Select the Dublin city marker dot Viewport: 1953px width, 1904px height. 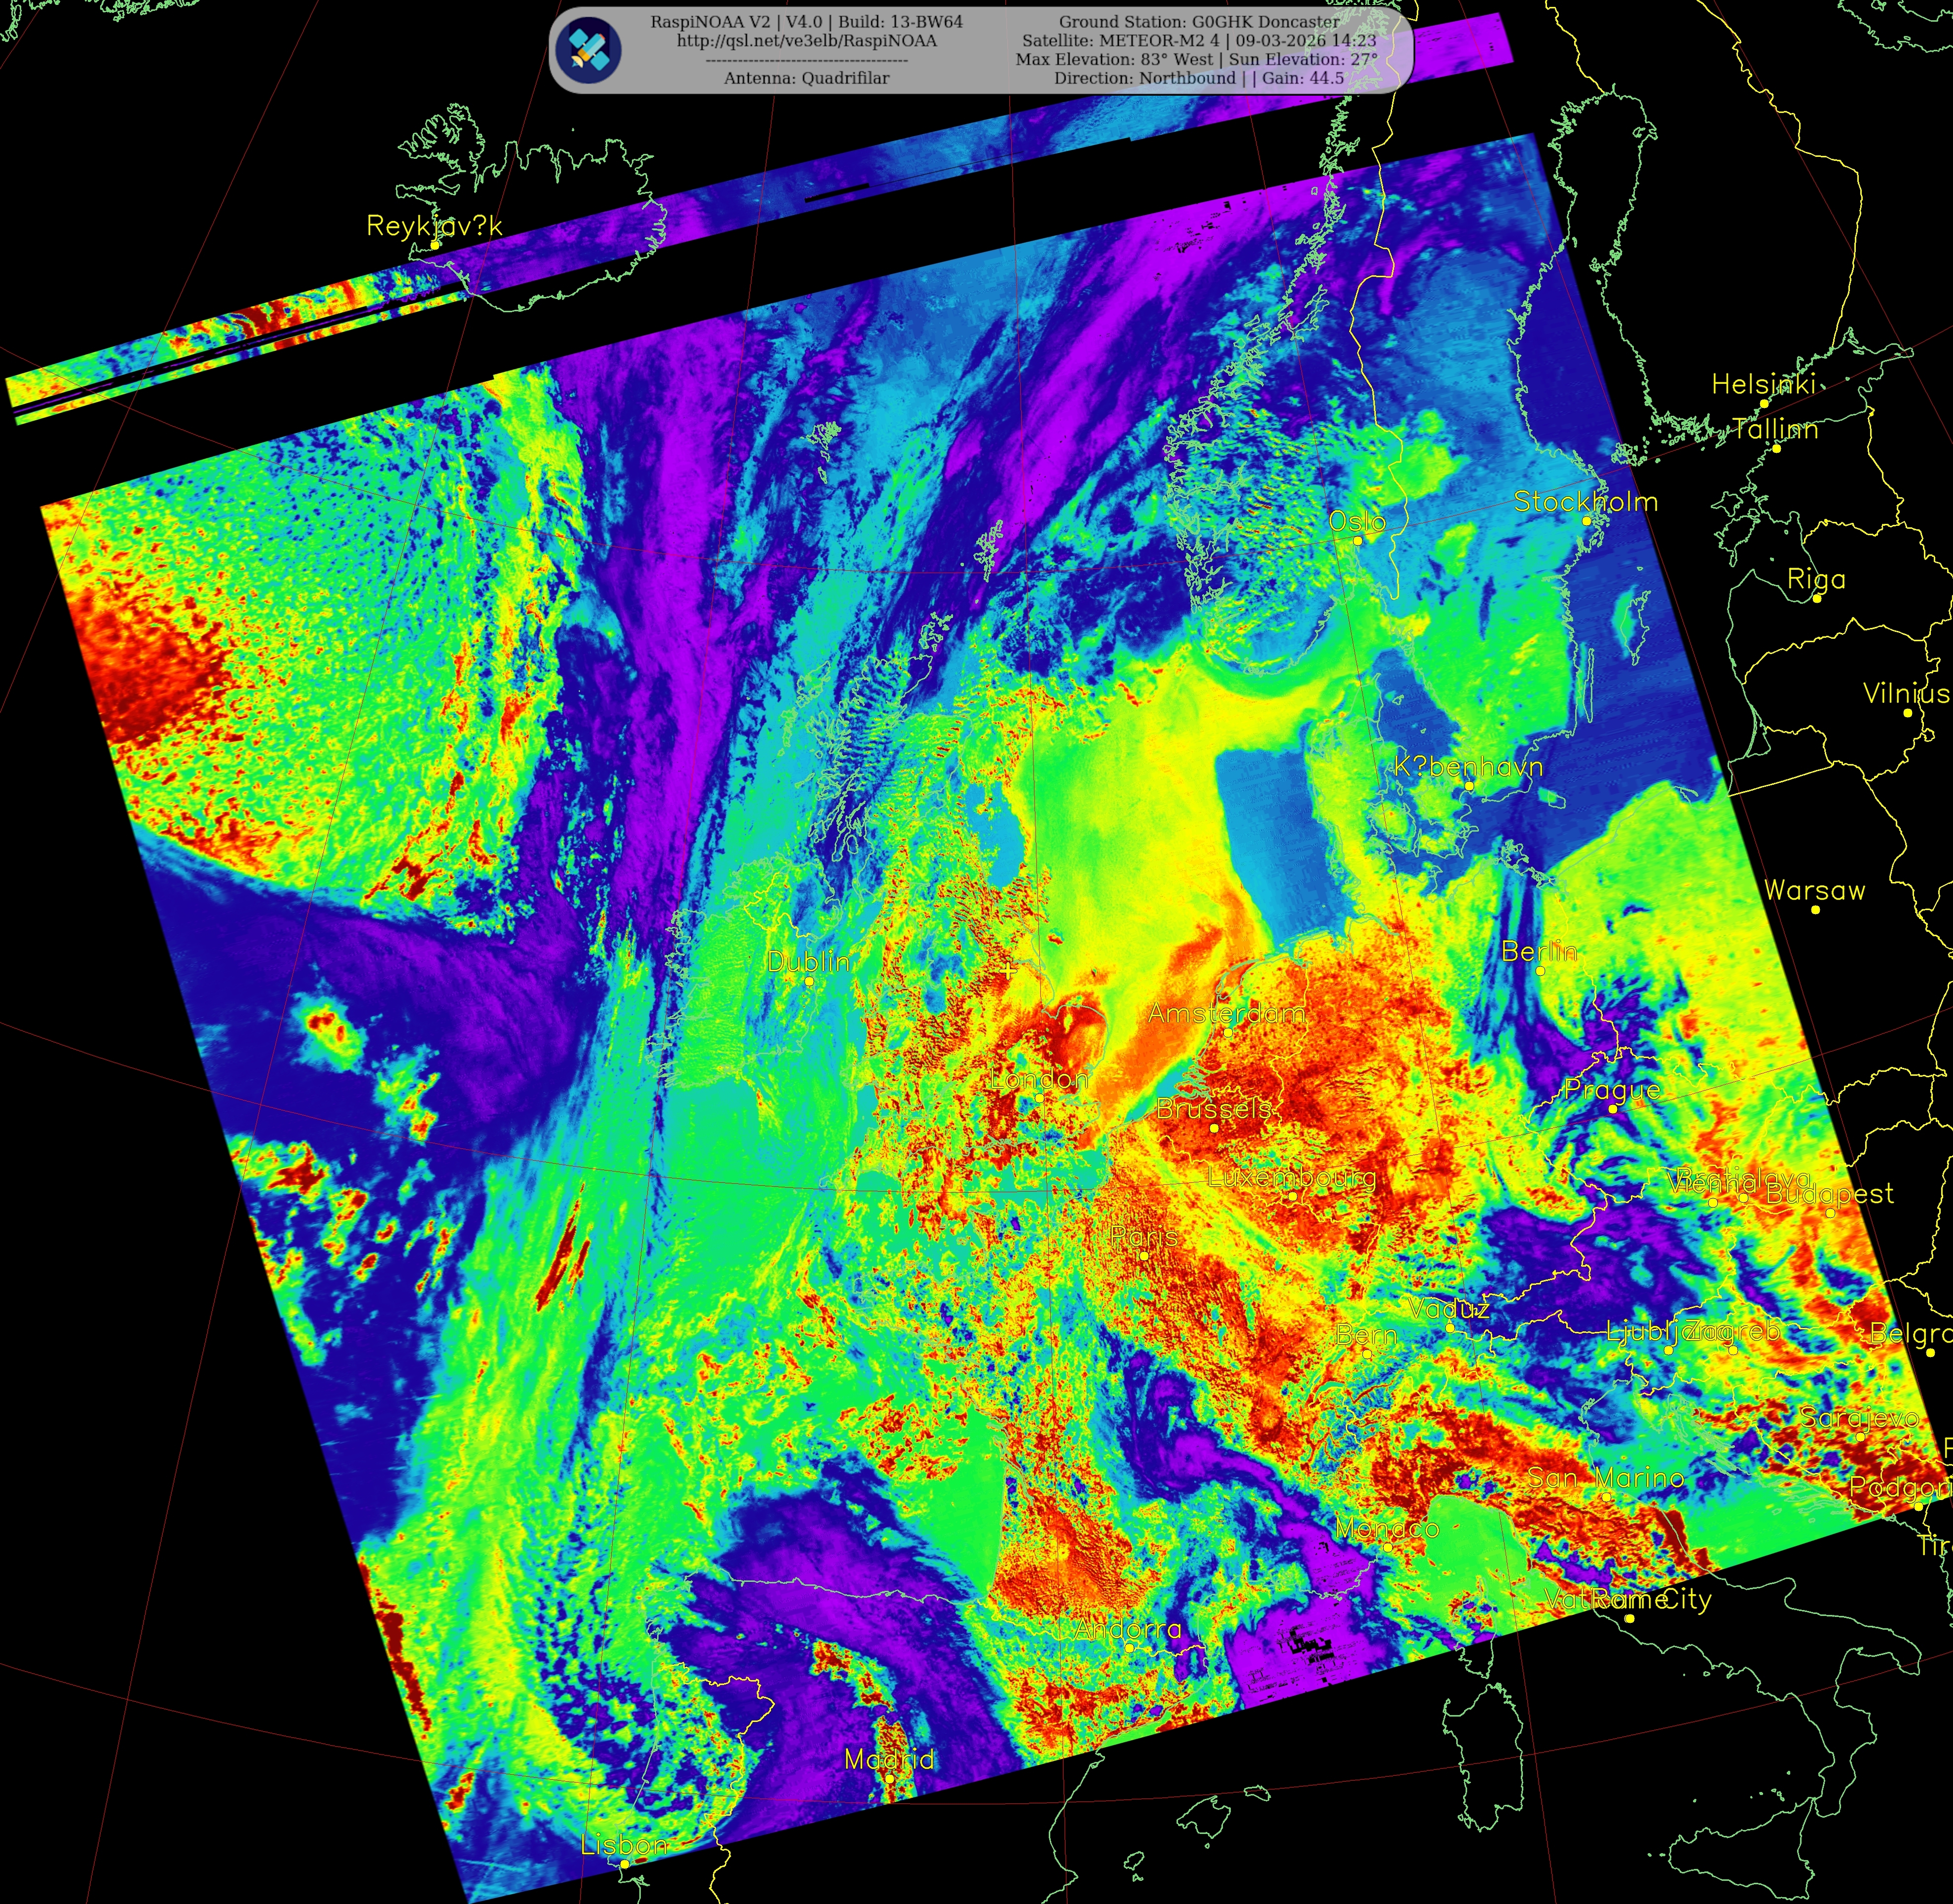click(809, 982)
